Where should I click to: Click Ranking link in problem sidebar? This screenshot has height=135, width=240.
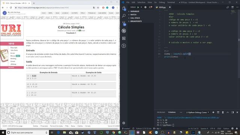13,58
